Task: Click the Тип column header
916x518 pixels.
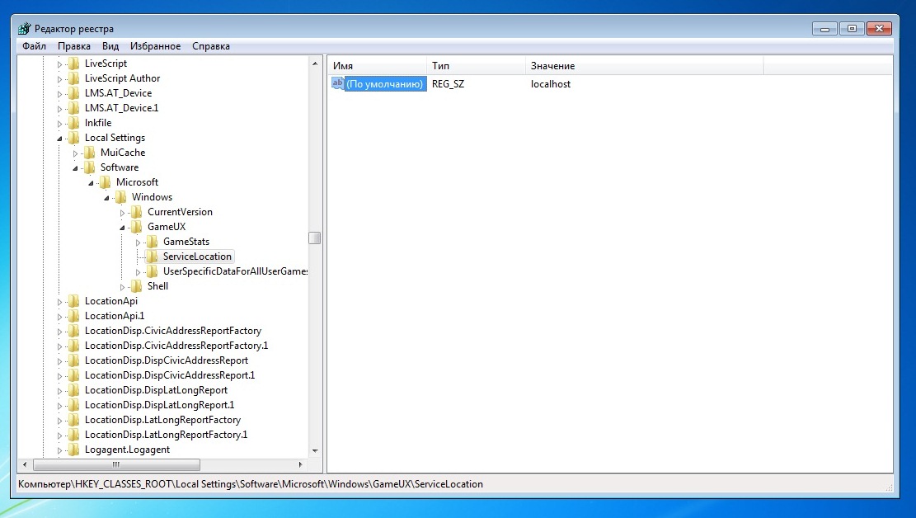Action: click(x=476, y=66)
